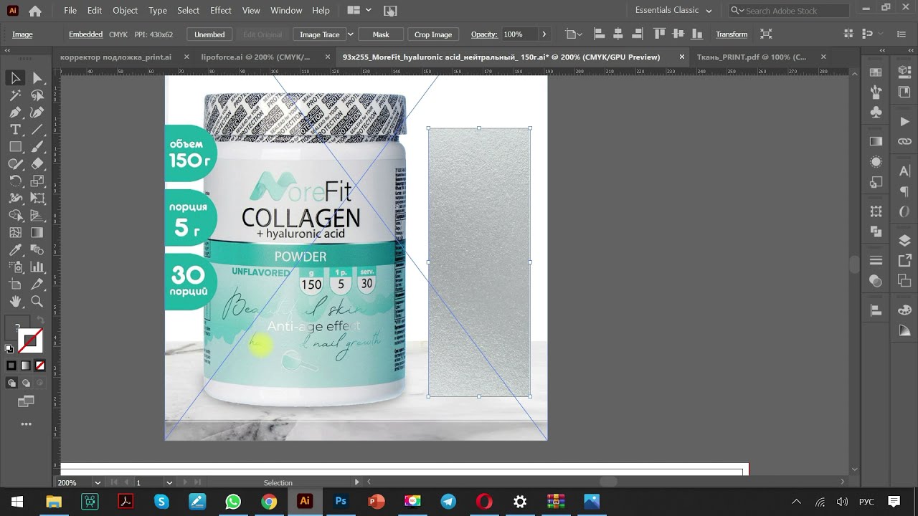
Task: Reset to default fill and stroke
Action: coord(9,349)
